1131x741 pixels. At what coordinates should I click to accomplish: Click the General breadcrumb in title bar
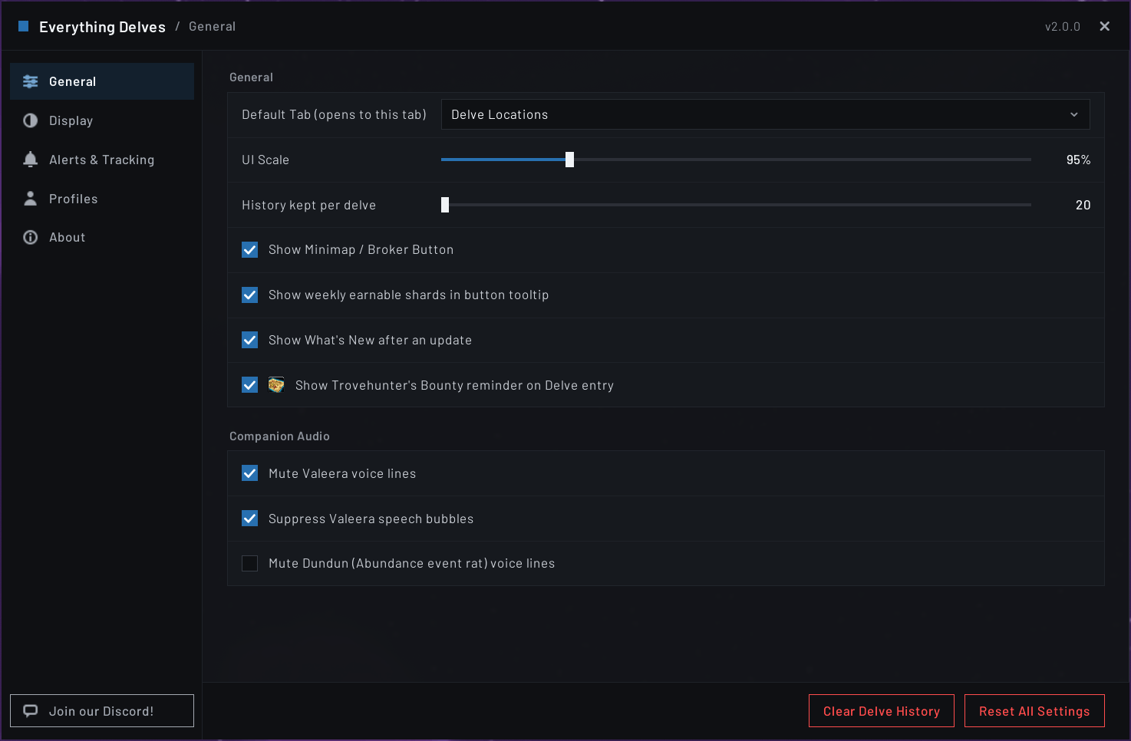coord(212,26)
